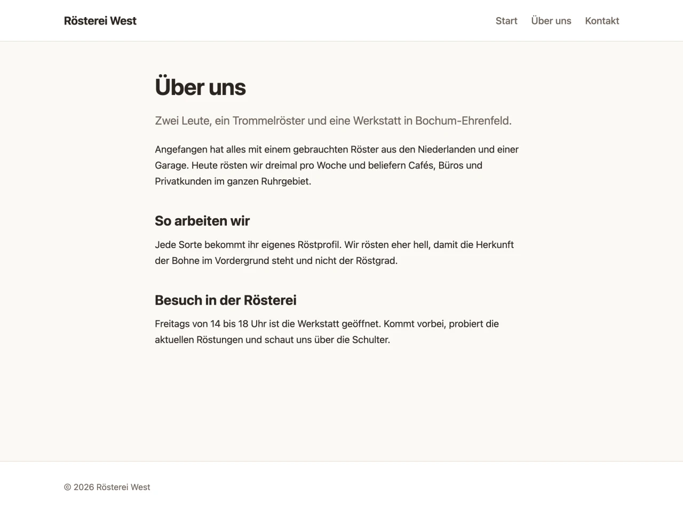Viewport: 683px width, 512px height.
Task: Select Über uns in the navigation
Action: 551,21
